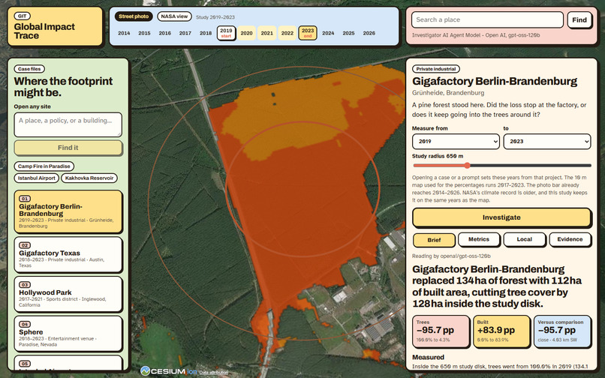Screen dimensions: 605x378
Task: Click the Grünheide, Brandenburg subtitle
Action: (x=448, y=93)
